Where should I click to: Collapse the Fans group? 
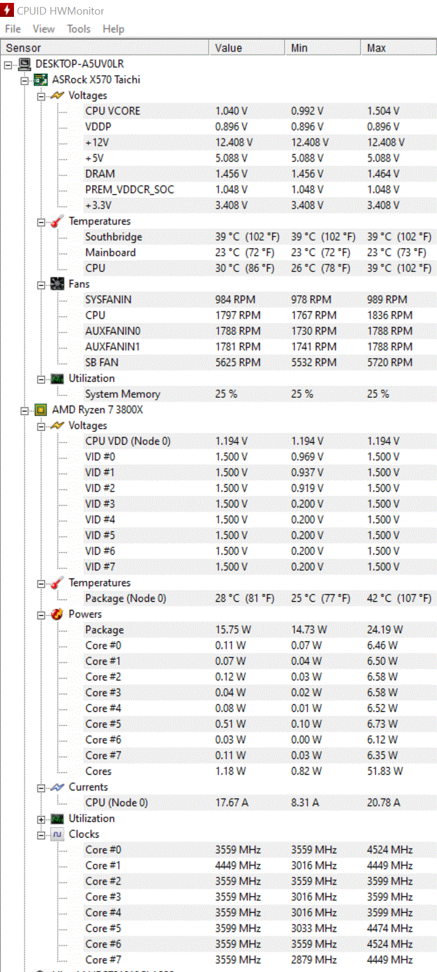(41, 285)
